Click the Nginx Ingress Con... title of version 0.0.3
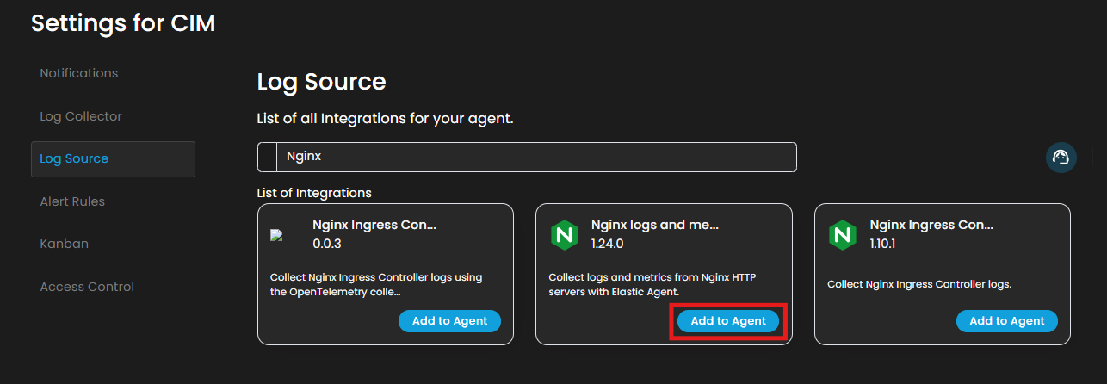Viewport: 1107px width, 384px height. tap(374, 225)
